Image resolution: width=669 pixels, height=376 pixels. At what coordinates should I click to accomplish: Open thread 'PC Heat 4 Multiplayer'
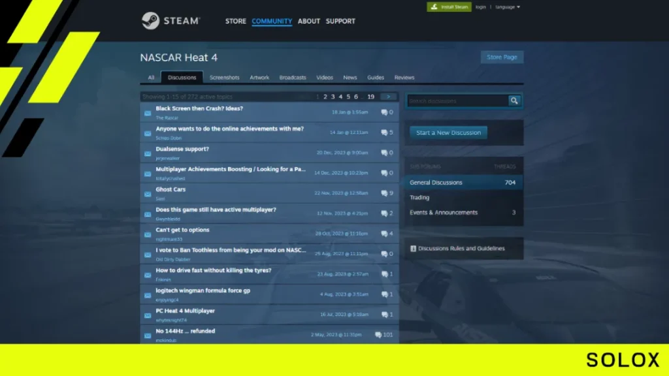[185, 311]
